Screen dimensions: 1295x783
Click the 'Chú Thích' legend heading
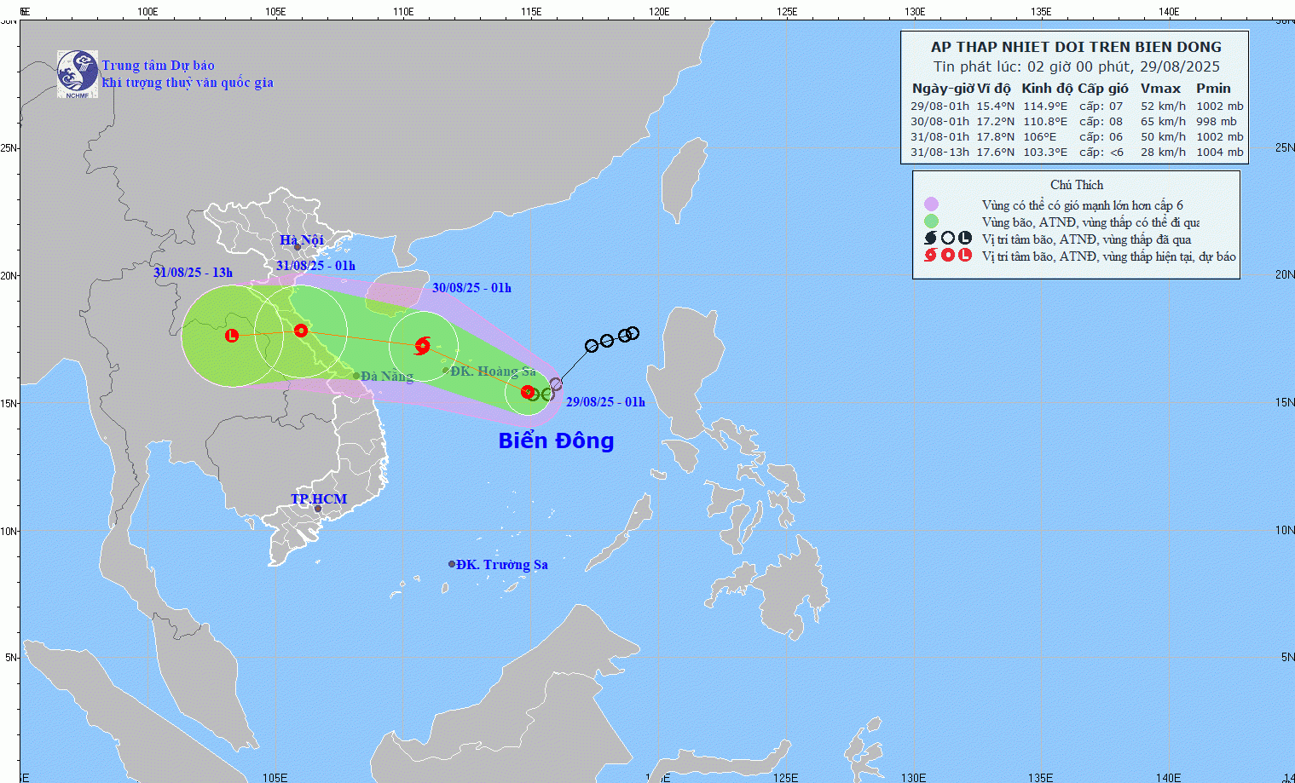coord(1077,185)
